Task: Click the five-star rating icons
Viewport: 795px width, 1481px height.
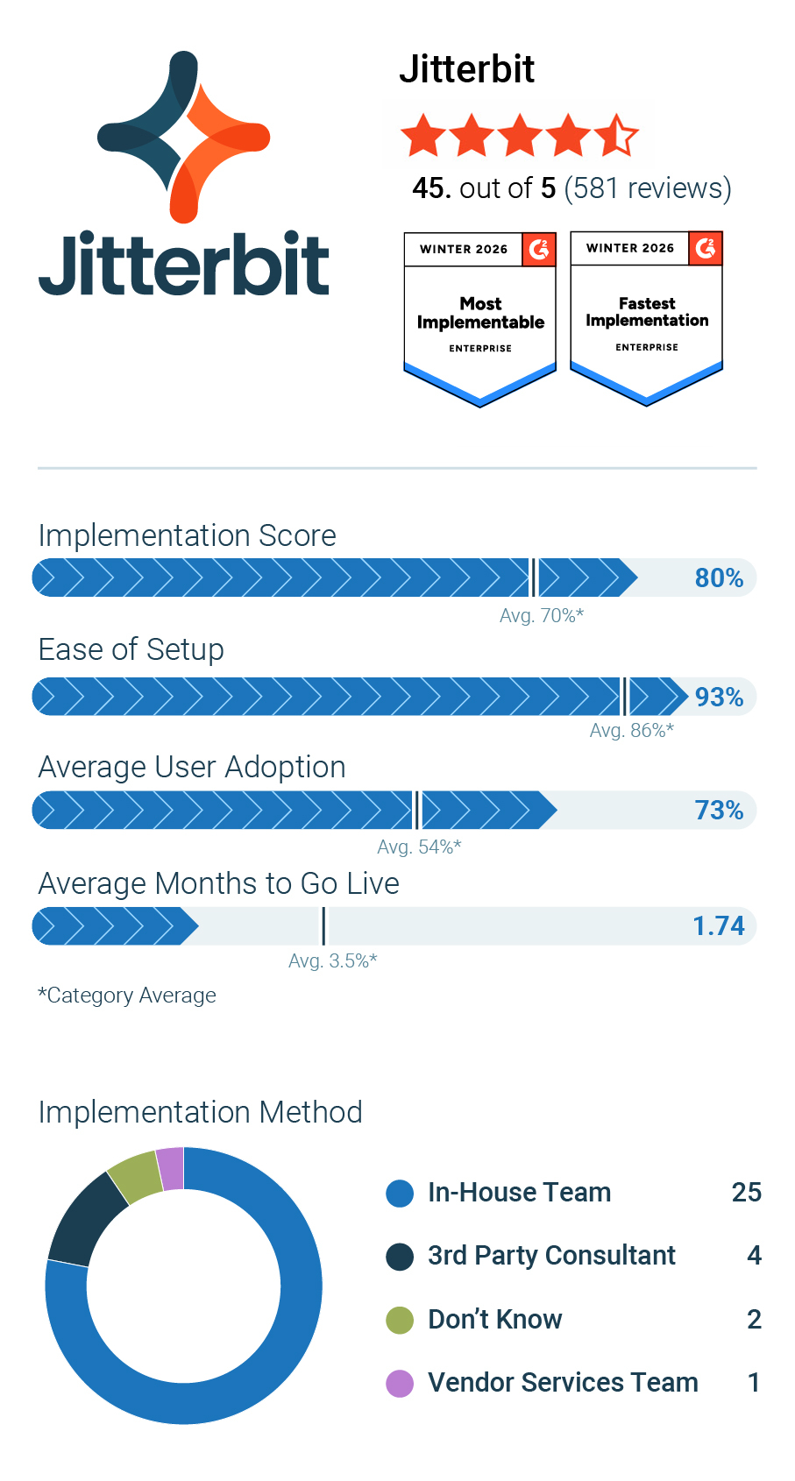Action: [x=519, y=136]
